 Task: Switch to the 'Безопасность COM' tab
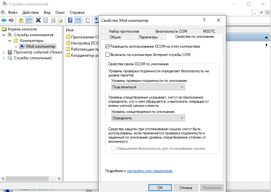[x=171, y=31]
